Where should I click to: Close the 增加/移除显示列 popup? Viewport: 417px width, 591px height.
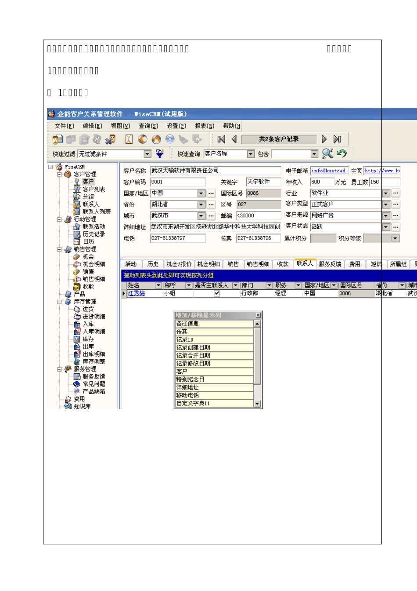click(x=258, y=315)
